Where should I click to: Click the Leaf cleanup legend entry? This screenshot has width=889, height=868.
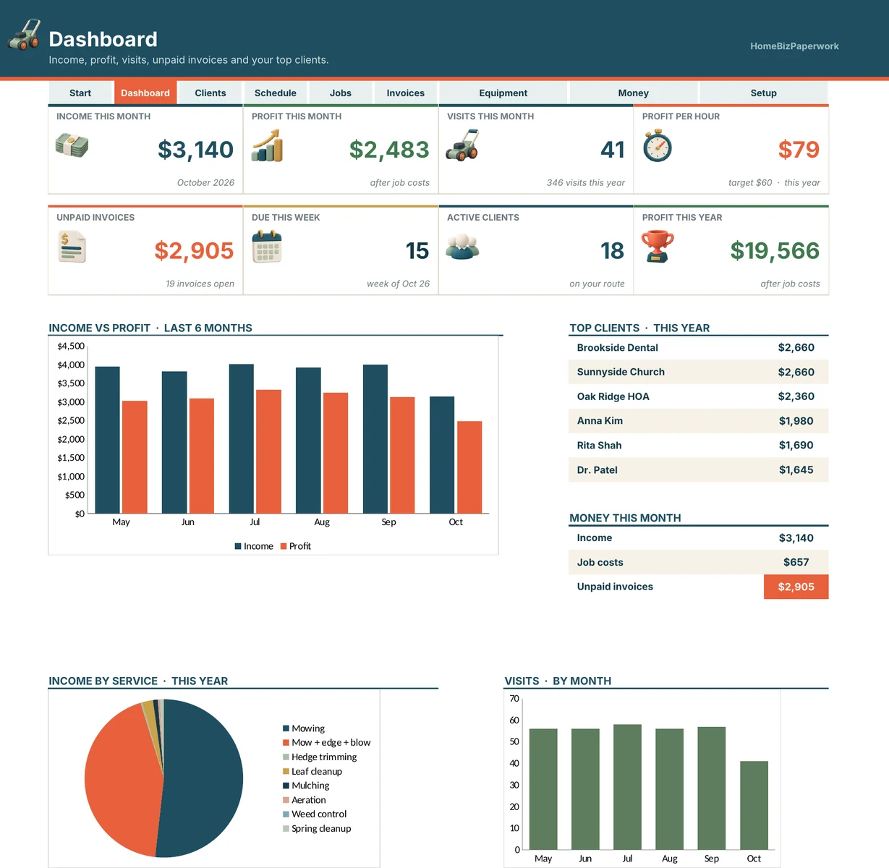tap(312, 771)
